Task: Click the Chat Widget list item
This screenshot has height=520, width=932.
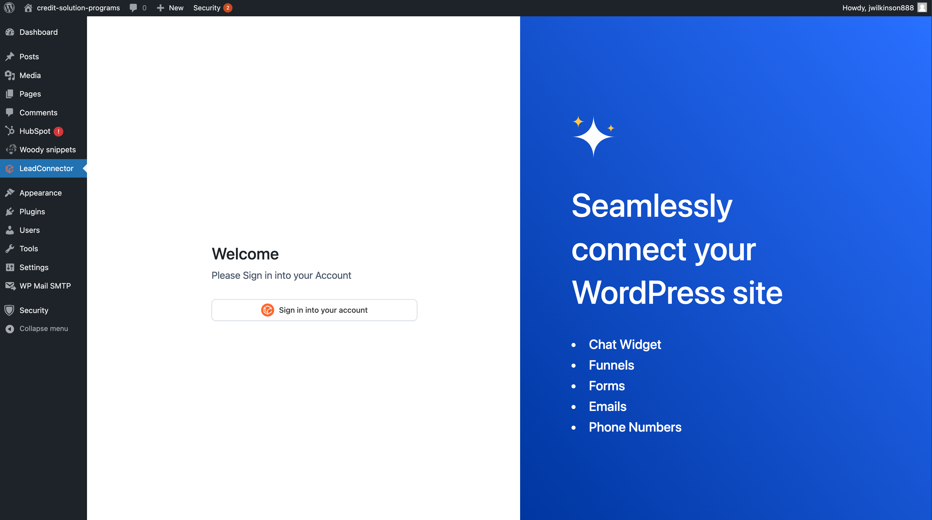Action: click(625, 345)
